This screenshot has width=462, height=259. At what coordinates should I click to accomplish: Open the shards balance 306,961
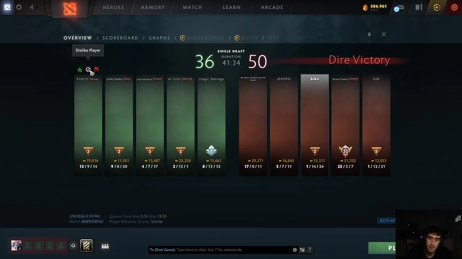pos(375,6)
